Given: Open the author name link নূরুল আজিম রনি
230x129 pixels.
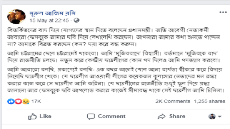Looking at the screenshot, I should pos(52,13).
